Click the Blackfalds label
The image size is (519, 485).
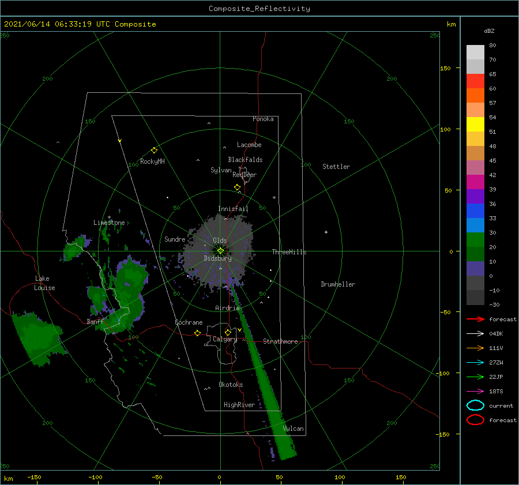(245, 160)
